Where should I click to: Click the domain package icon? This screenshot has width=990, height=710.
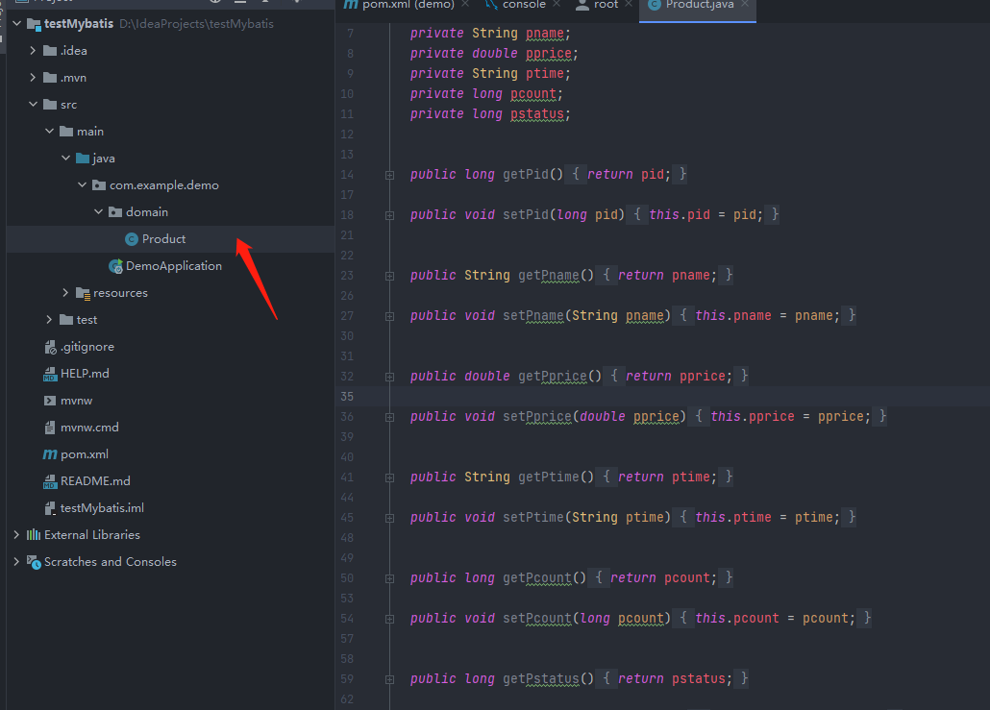click(115, 212)
